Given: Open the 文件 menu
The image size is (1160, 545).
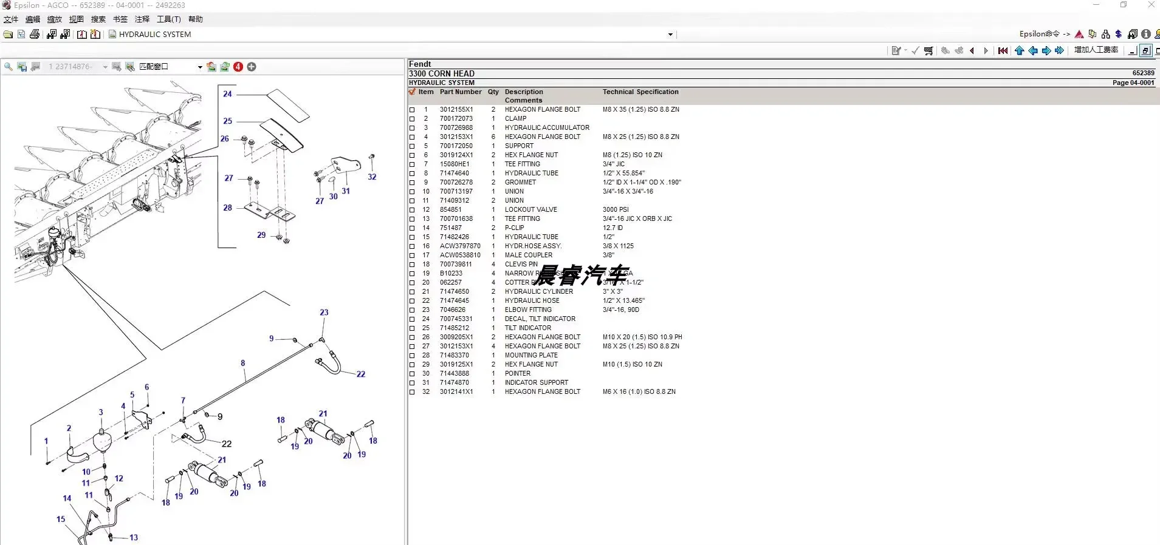Looking at the screenshot, I should click(11, 19).
